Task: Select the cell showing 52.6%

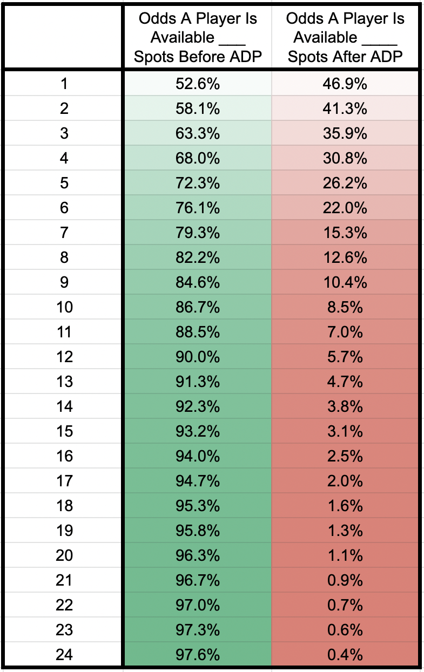Action: pyautogui.click(x=197, y=84)
